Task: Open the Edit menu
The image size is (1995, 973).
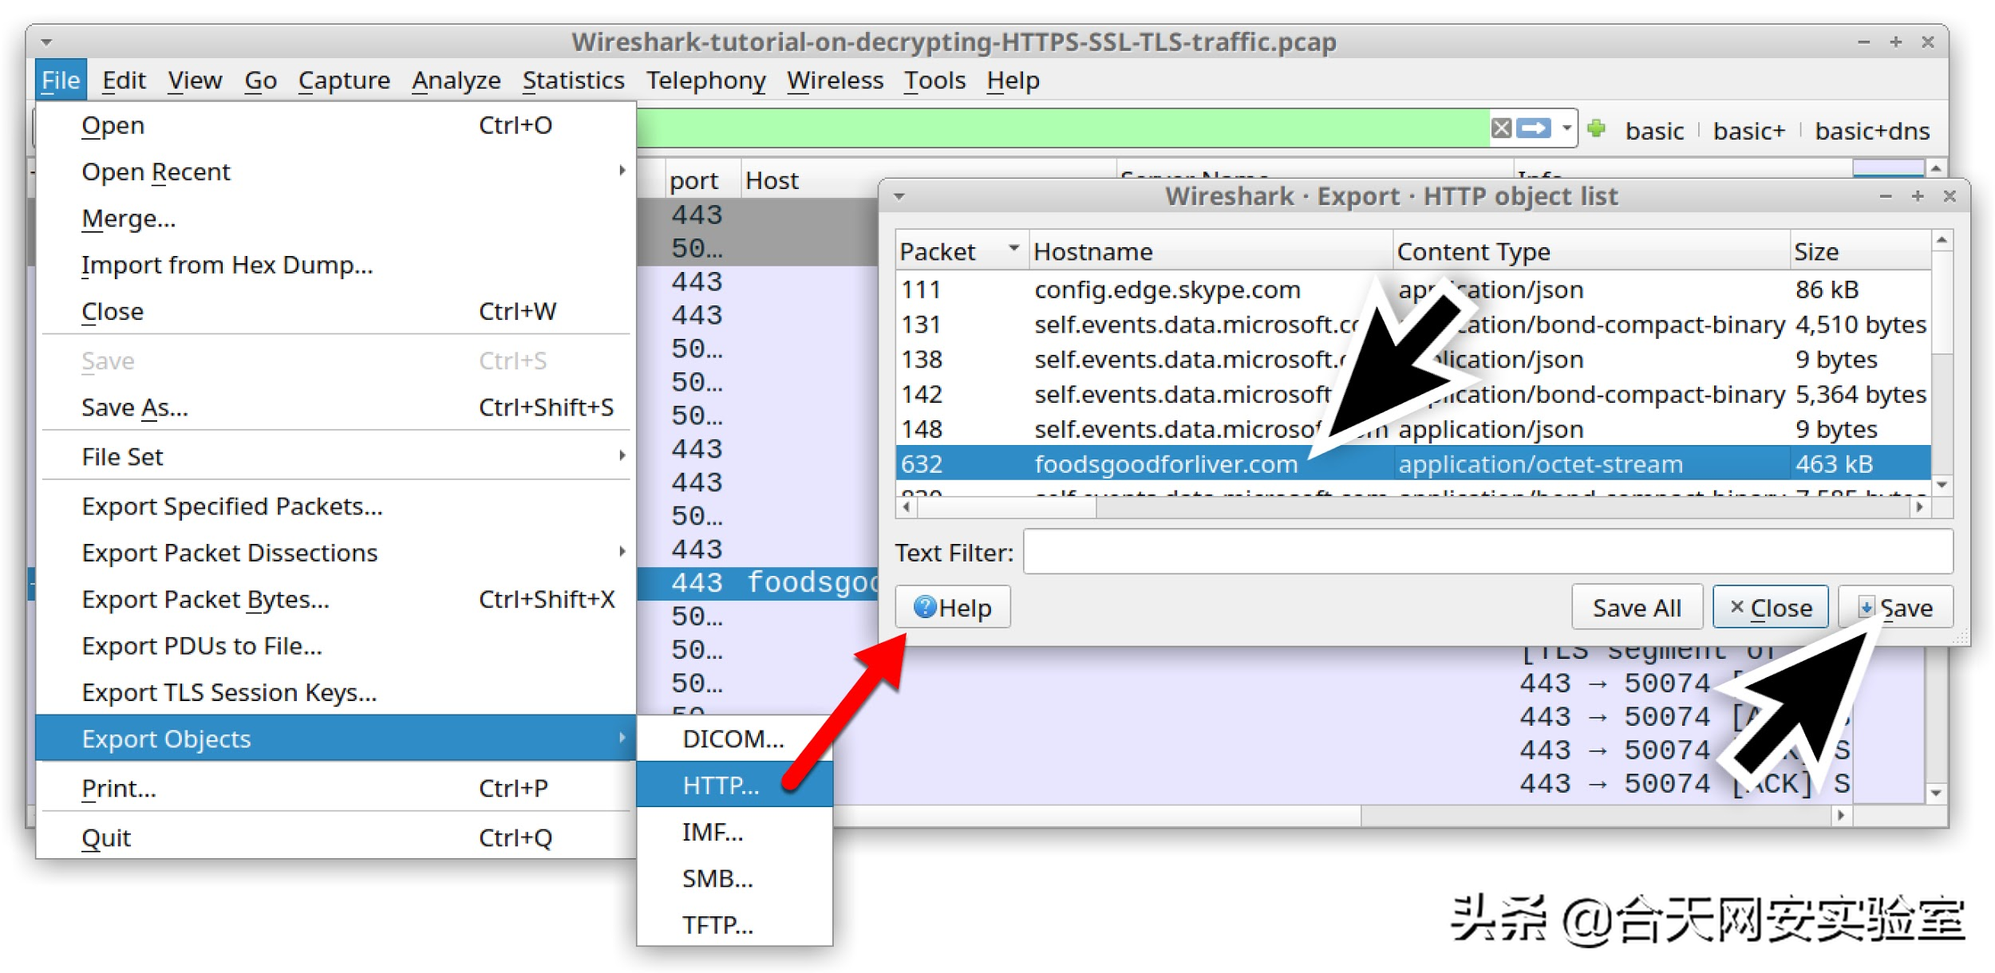Action: click(x=124, y=80)
